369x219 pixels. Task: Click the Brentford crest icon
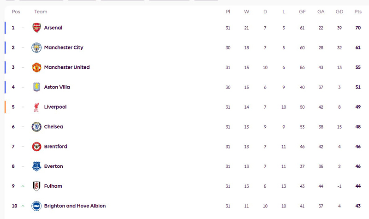pos(36,147)
